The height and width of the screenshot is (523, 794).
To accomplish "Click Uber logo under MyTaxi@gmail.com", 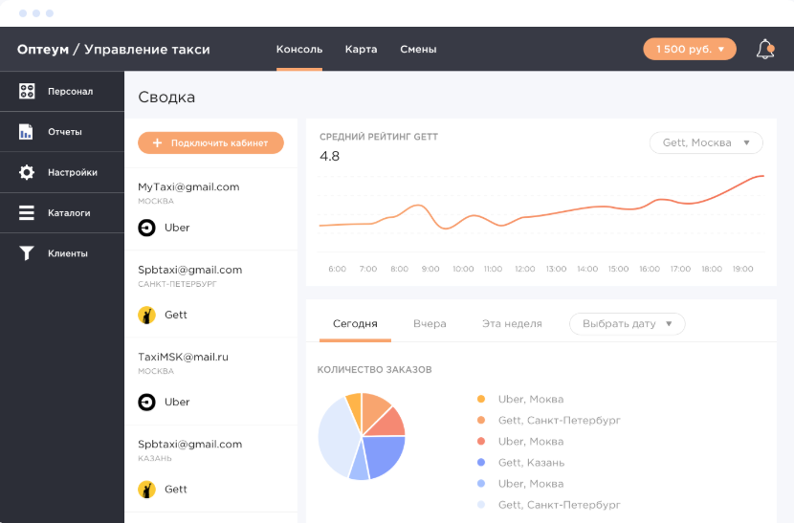I will pos(147,228).
